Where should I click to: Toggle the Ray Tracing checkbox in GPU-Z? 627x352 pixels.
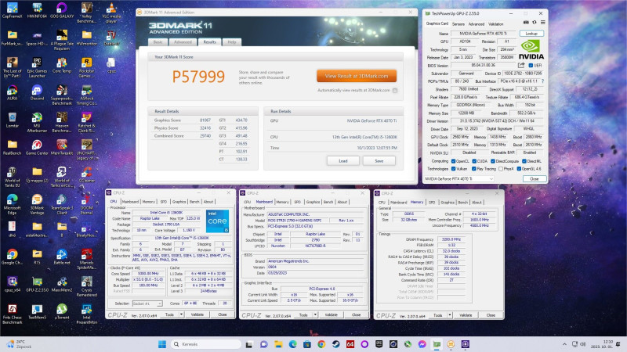point(474,169)
